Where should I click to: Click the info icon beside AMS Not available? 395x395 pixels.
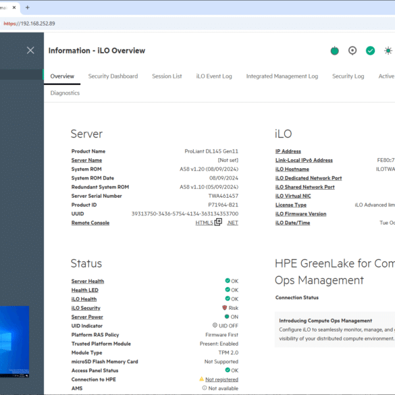pyautogui.click(x=205, y=388)
